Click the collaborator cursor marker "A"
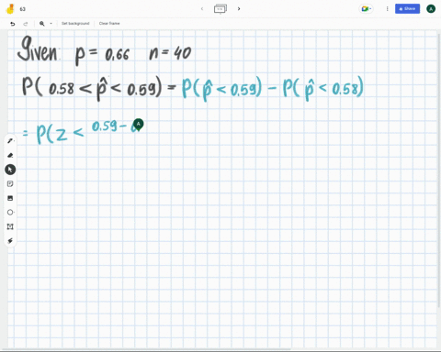The image size is (441, 352). tap(139, 125)
